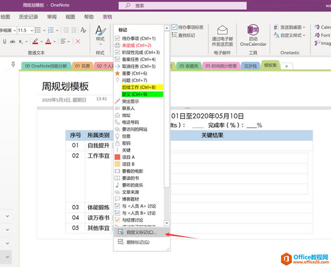Click the search magnifier icon
Viewport: 331px width, 267px height.
[x=128, y=6]
